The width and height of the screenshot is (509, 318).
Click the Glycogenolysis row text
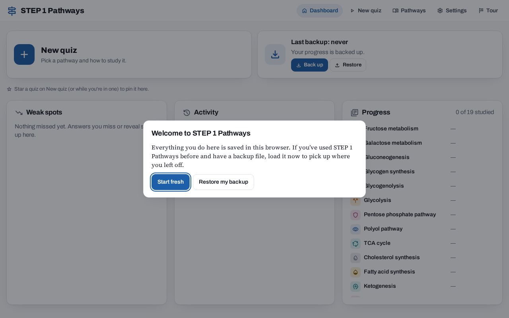pos(384,186)
